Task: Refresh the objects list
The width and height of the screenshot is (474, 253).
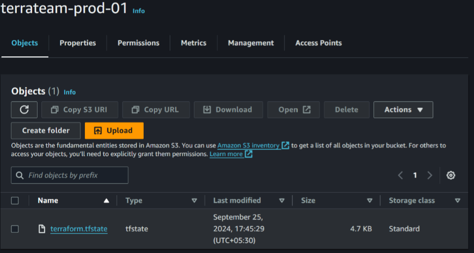Action: tap(24, 109)
